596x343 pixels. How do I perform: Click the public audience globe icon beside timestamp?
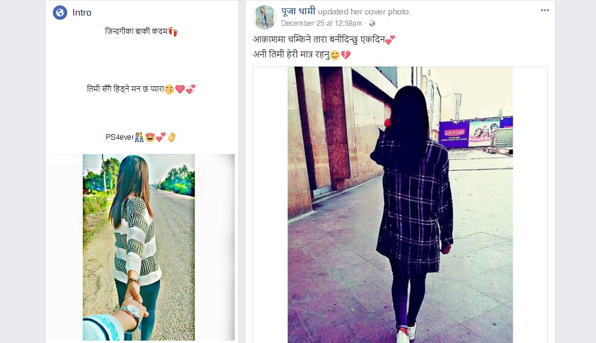[372, 23]
